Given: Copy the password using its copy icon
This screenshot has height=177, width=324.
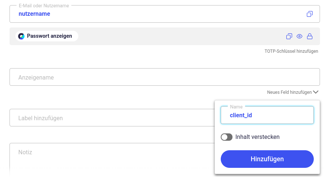Looking at the screenshot, I should tap(289, 36).
